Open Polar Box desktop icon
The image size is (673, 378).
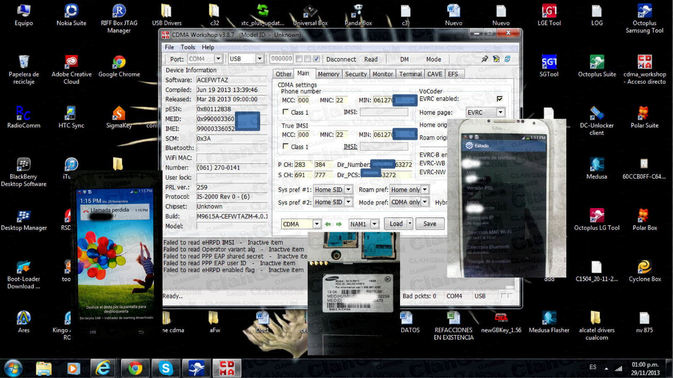tap(644, 220)
